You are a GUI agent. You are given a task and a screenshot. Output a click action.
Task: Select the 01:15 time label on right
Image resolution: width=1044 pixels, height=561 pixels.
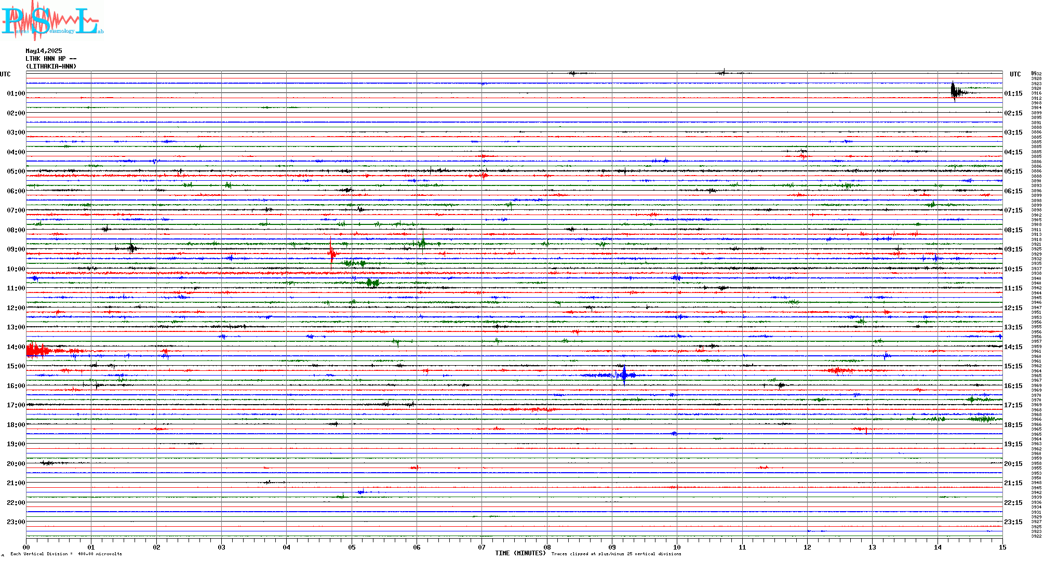click(1013, 94)
